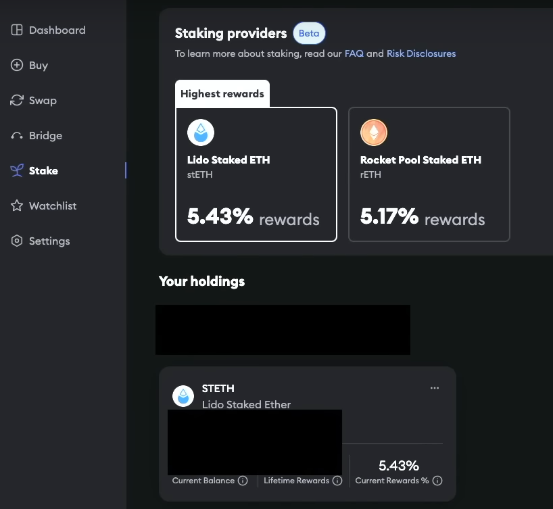Open Dashboard from the sidebar menu
The height and width of the screenshot is (509, 553).
(x=57, y=30)
